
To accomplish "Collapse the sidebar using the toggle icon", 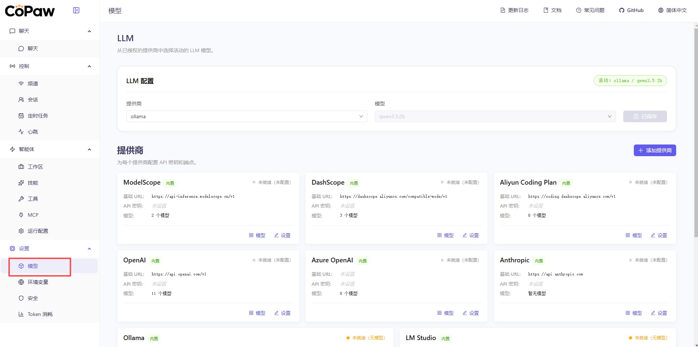I will click(x=76, y=10).
